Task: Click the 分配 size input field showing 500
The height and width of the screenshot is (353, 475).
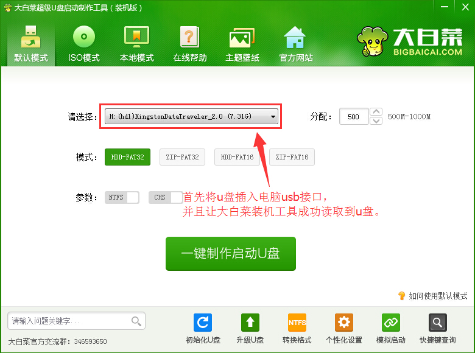Action: point(354,117)
